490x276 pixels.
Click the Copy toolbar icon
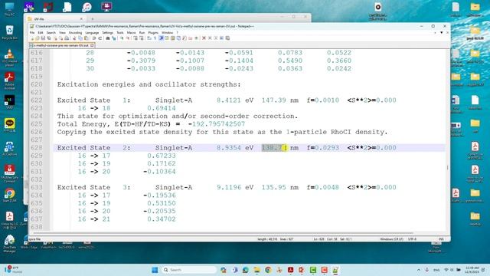click(80, 38)
